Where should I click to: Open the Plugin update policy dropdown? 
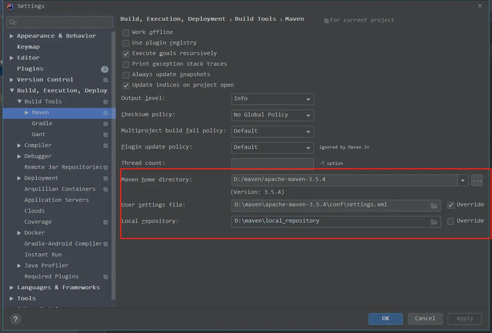pos(272,147)
